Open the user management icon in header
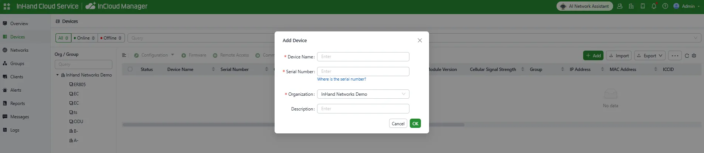This screenshot has height=153, width=704. (620, 6)
